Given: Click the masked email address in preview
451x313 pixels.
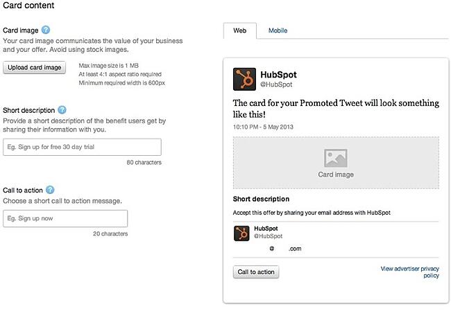Looking at the screenshot, I should (x=284, y=248).
